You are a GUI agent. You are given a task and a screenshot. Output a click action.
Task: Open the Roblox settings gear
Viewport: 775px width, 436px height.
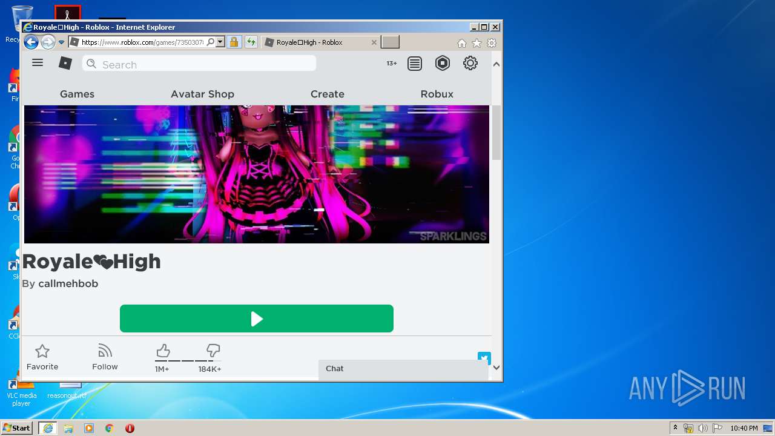coord(470,63)
